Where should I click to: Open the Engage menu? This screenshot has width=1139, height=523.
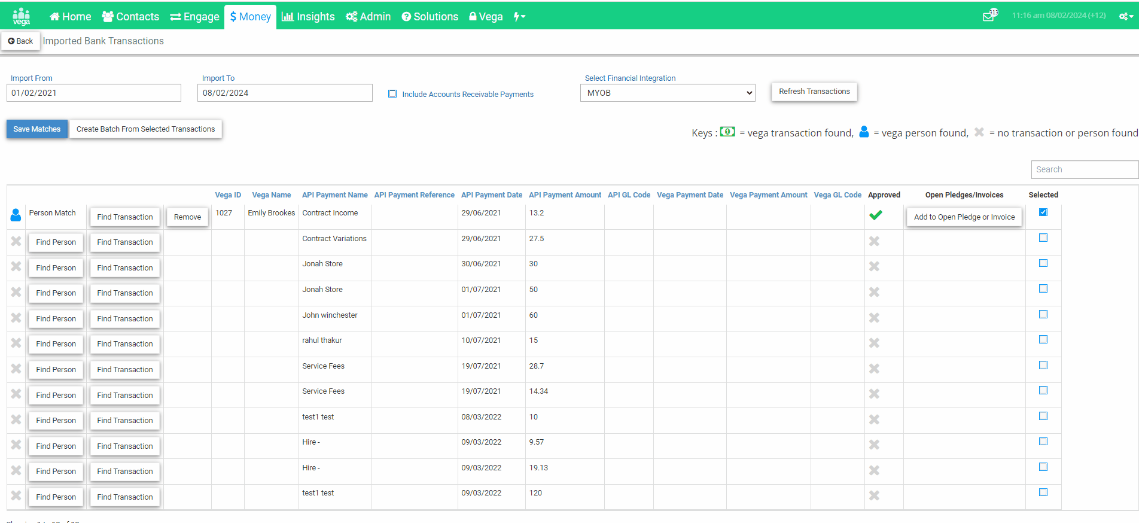194,17
